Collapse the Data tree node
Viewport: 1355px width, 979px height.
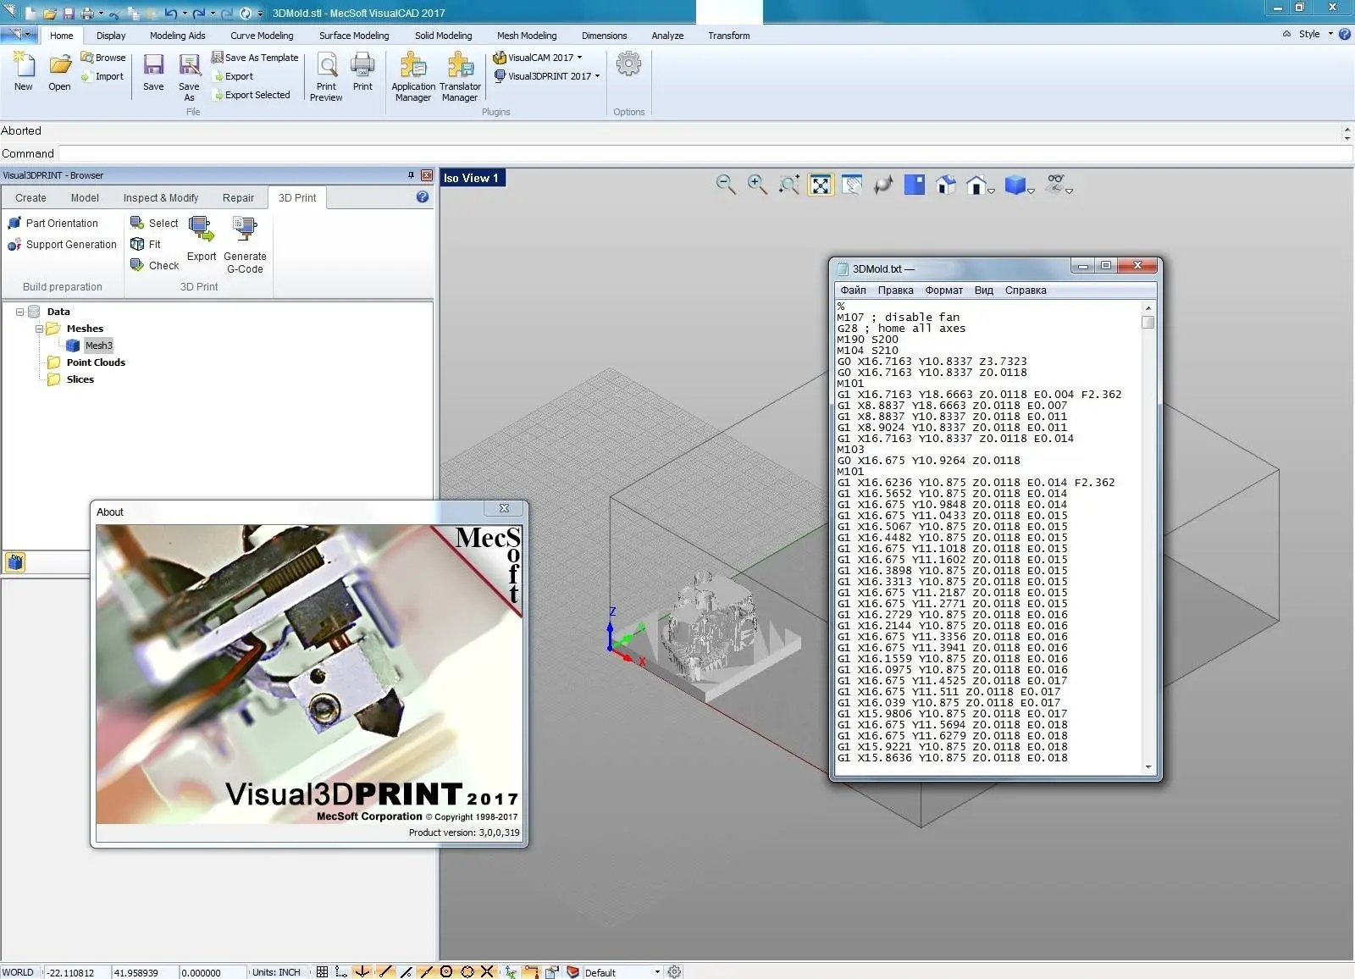coord(19,312)
